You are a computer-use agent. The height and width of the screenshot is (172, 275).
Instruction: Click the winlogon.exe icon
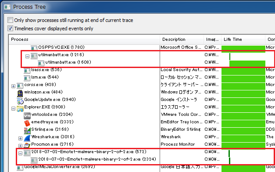tap(20, 93)
